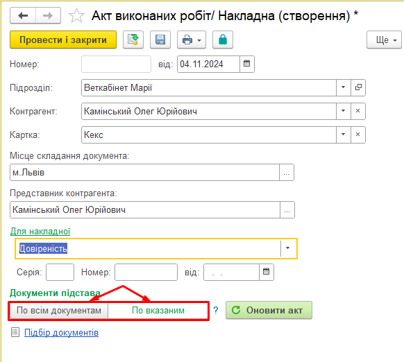404x362 pixels.
Task: Open calendar picker next to date 04.11.2024
Action: [247, 64]
